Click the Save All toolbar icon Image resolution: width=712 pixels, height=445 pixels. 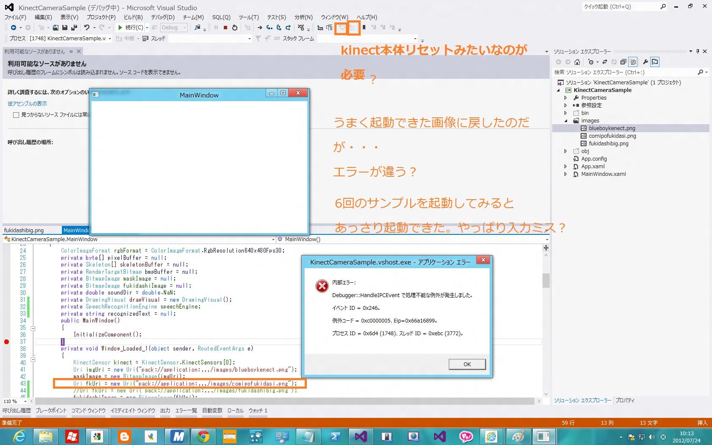coord(74,28)
